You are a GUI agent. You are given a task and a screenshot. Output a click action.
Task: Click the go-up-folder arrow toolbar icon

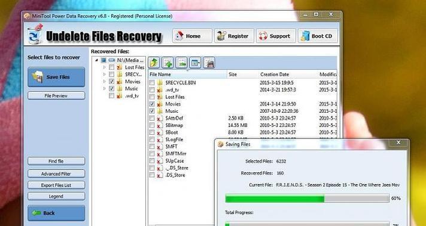pos(154,63)
